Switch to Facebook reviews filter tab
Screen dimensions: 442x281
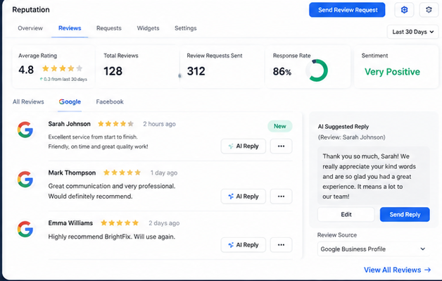coord(110,102)
